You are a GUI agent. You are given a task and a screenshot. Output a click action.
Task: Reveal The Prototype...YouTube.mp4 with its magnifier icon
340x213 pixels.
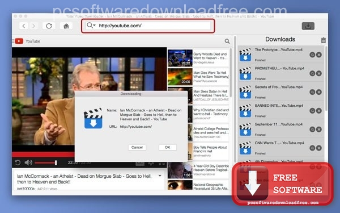click(x=312, y=55)
